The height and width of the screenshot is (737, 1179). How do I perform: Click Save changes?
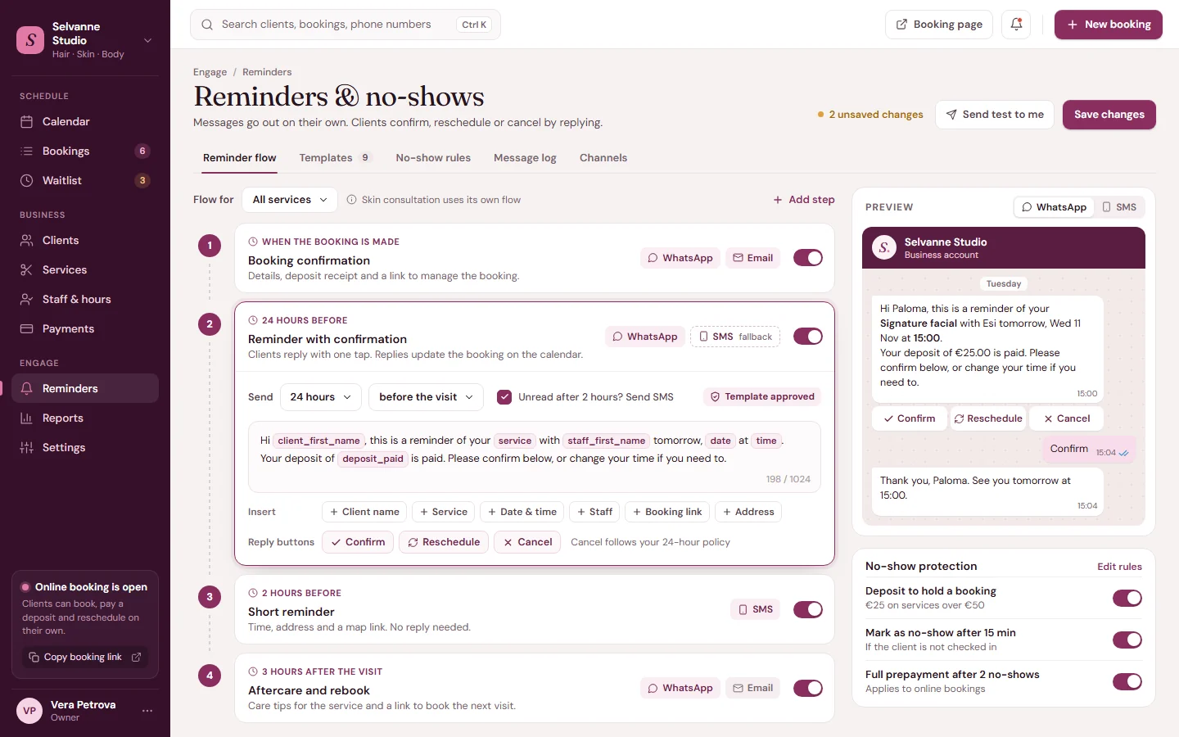pyautogui.click(x=1109, y=115)
